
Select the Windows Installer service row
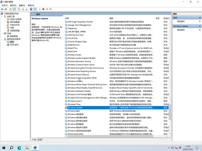point(116,81)
